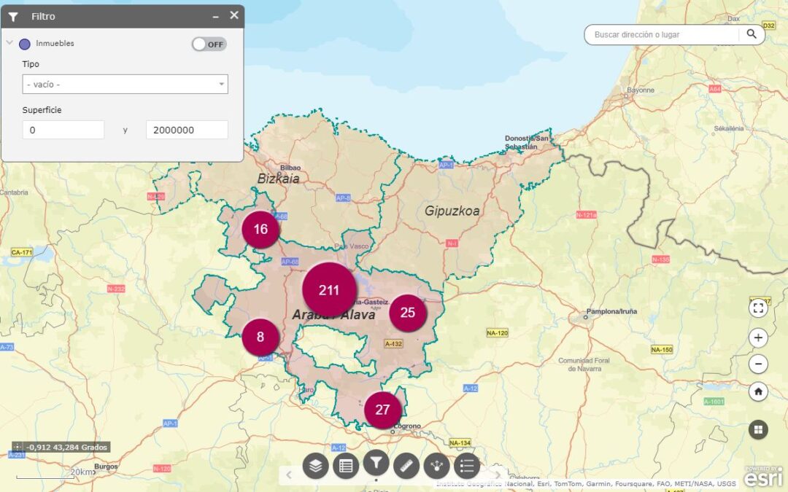The width and height of the screenshot is (788, 492).
Task: Open the basemap gallery grid icon
Action: (758, 430)
